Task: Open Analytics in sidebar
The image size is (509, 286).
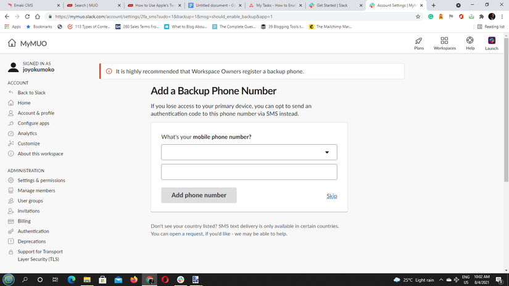Action: (x=27, y=133)
